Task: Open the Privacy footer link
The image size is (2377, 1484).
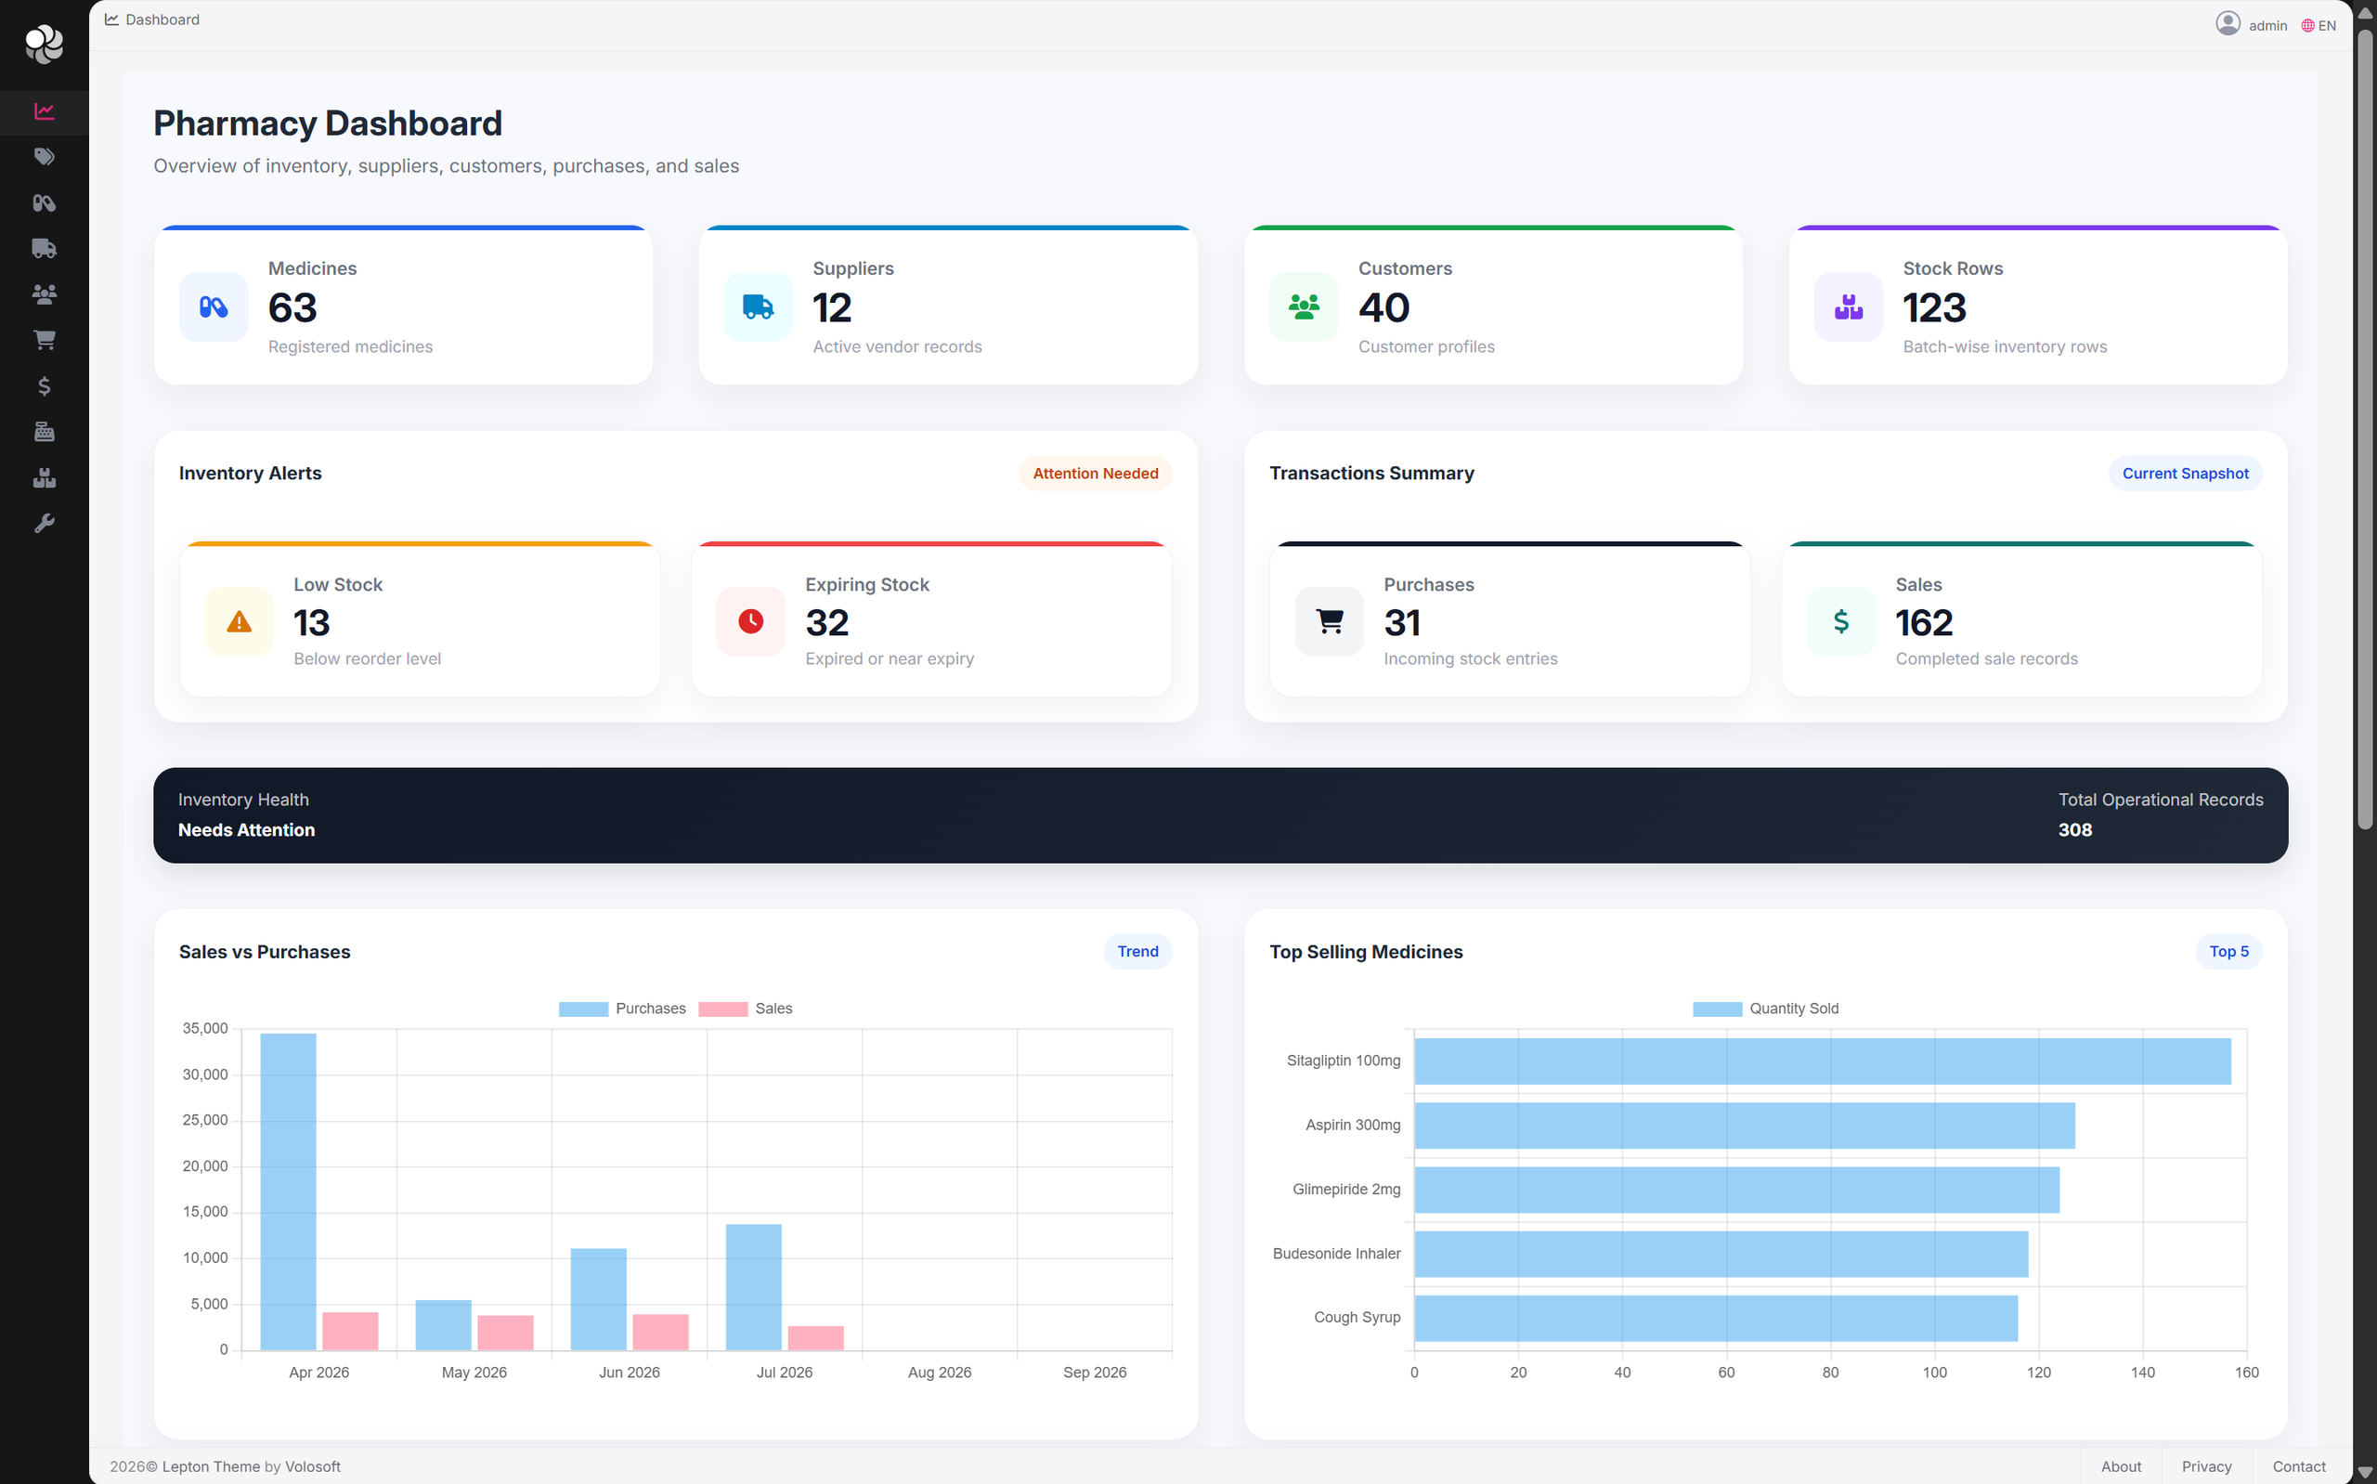Action: click(x=2206, y=1466)
